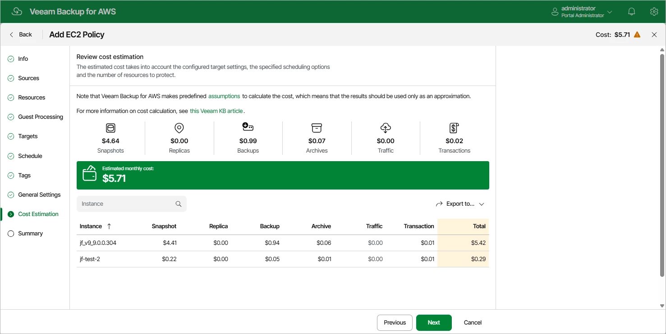Close the Add EC2 Policy wizard
Viewport: 666px width, 334px height.
[x=654, y=35]
